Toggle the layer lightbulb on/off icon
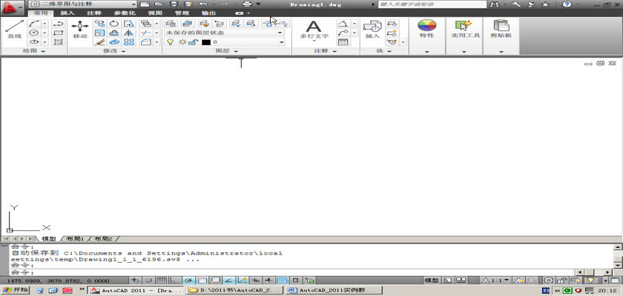623x296 pixels. point(170,42)
